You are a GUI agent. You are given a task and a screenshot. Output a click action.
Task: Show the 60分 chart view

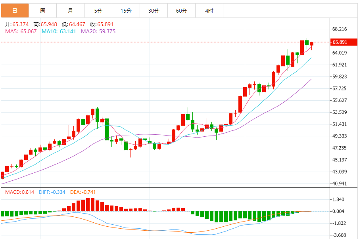[181, 11]
